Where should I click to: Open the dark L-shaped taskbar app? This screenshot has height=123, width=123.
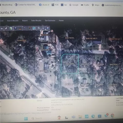pos(66,118)
